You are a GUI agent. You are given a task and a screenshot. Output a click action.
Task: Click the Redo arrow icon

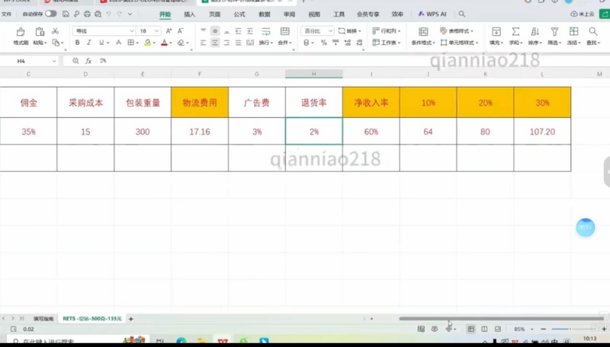point(120,14)
